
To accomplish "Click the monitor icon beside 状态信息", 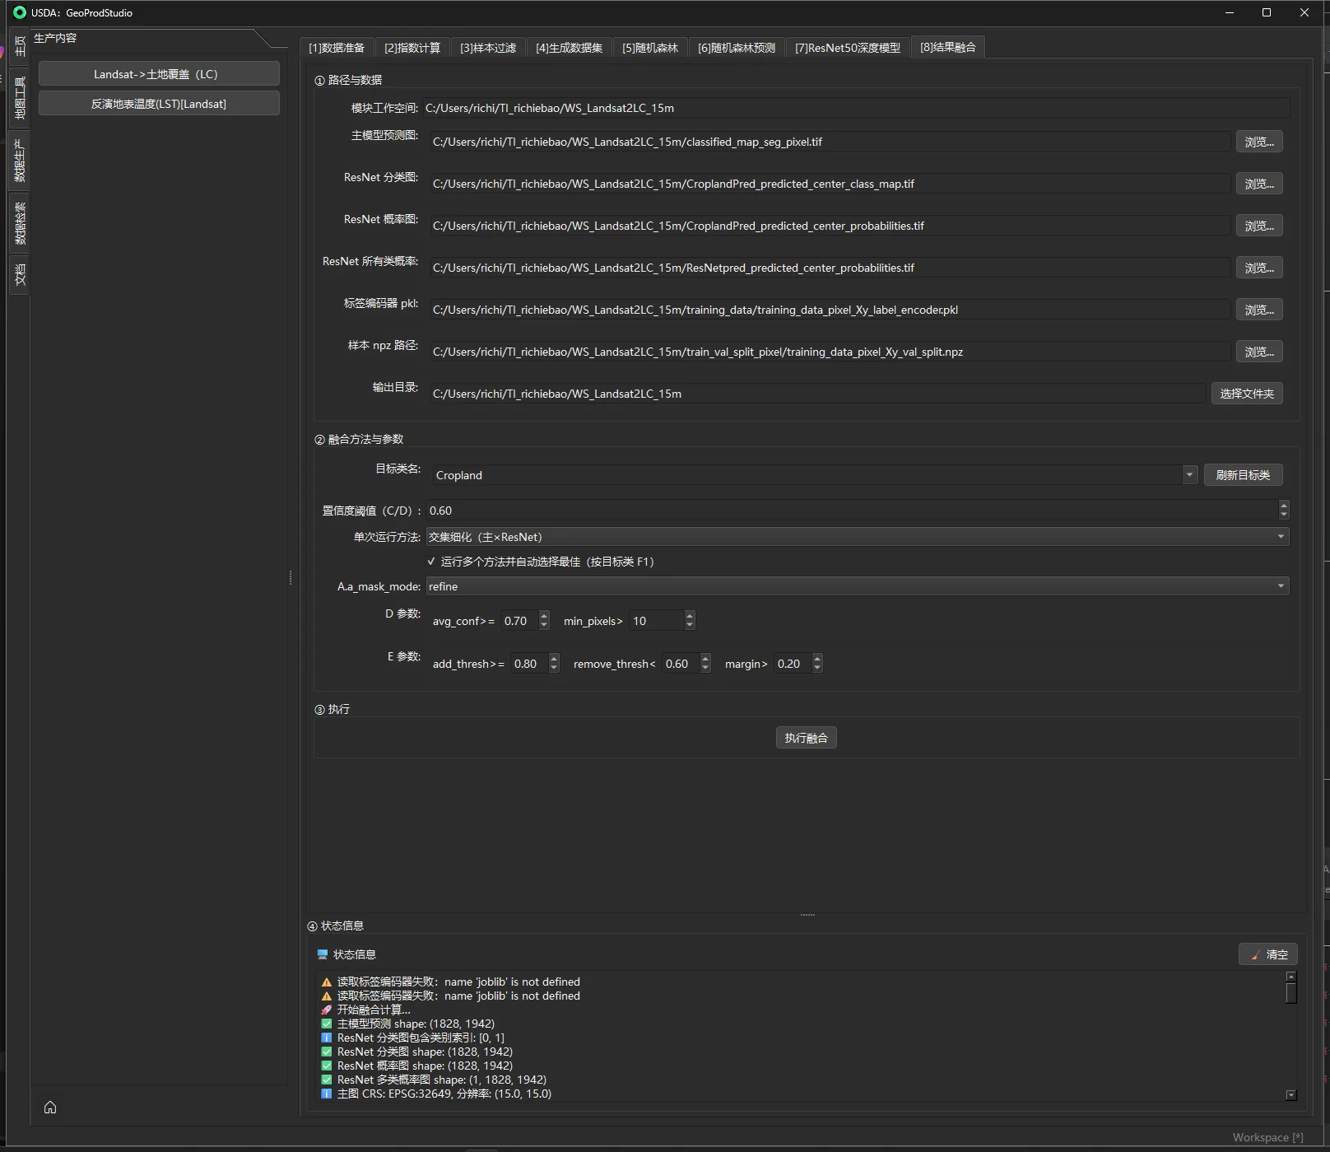I will 323,954.
